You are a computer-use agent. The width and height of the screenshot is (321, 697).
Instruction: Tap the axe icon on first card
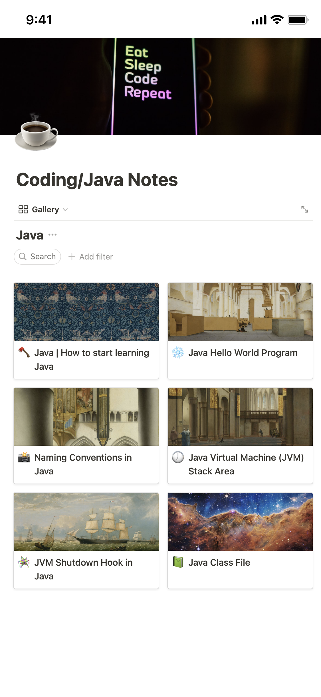click(24, 353)
